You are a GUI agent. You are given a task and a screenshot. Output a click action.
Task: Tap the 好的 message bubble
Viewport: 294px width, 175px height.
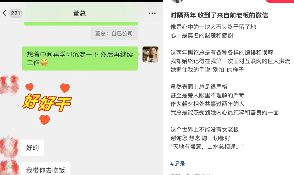33,148
